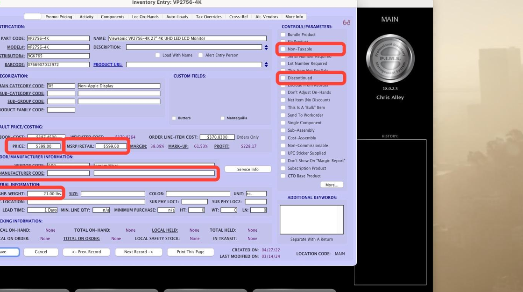Enable Lot Number Required checkbox
This screenshot has height=292, width=523.
(283, 64)
